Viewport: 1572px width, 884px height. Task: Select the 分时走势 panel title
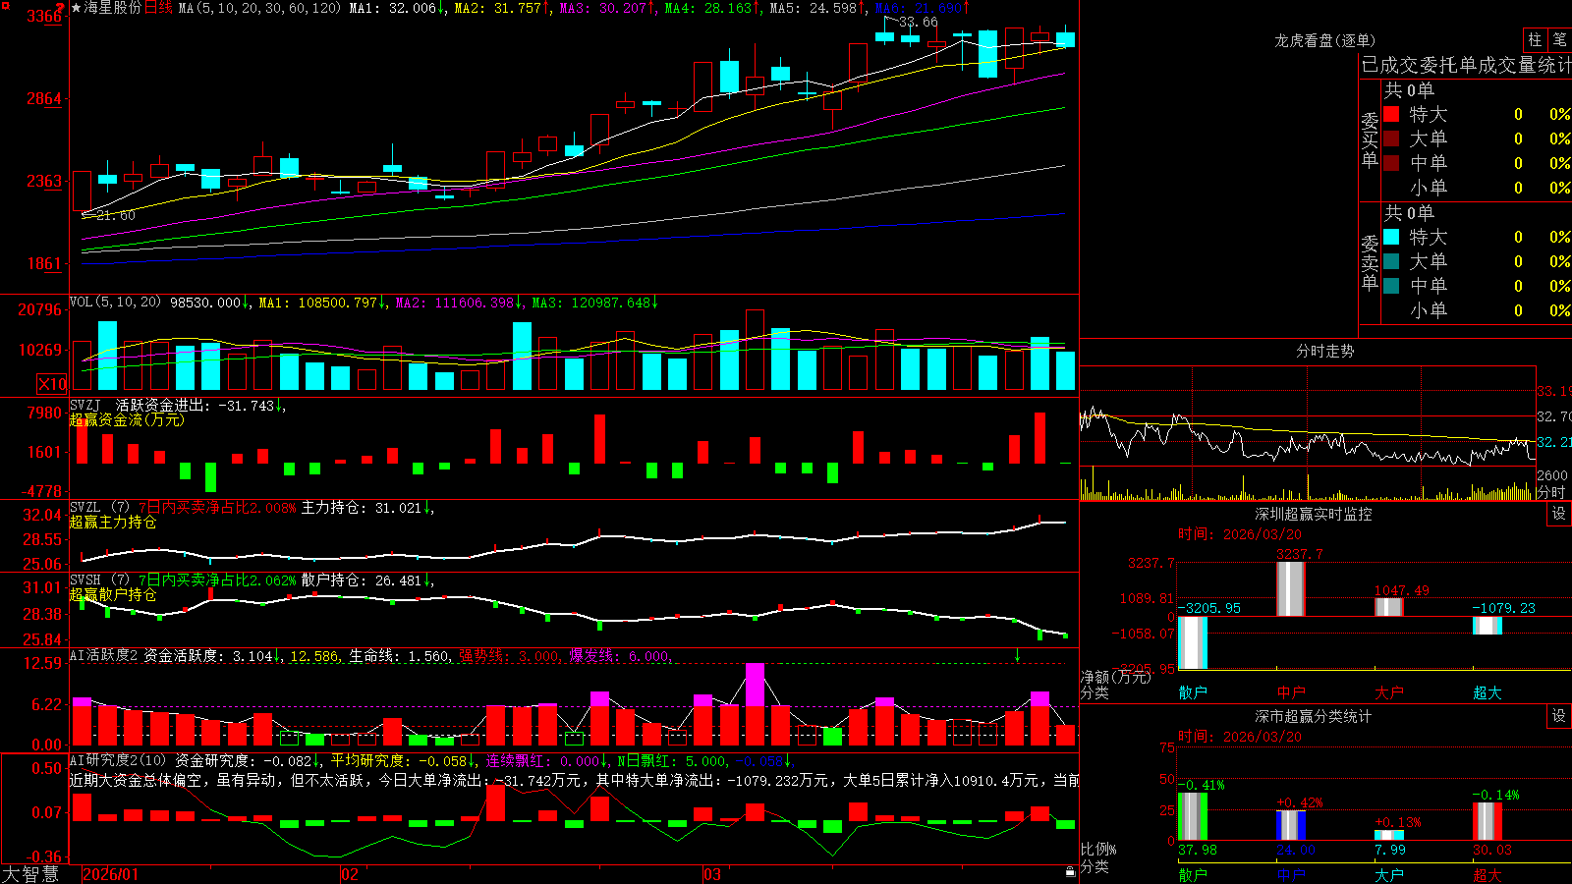[x=1324, y=351]
